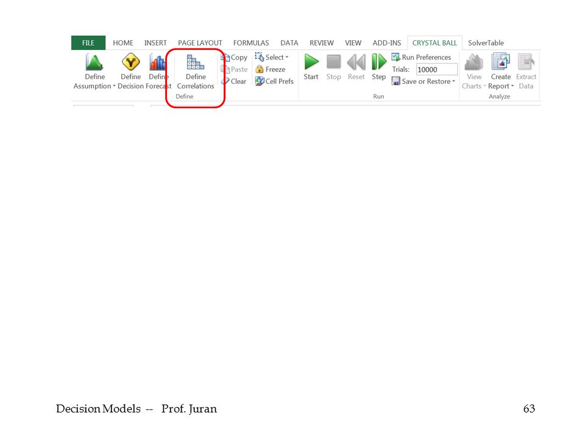
Task: Open Cell Prefs
Action: pos(274,81)
